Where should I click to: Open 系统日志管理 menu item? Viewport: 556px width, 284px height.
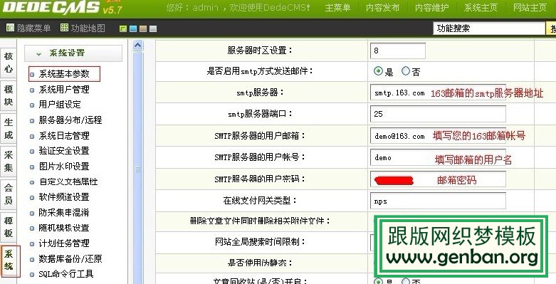coord(64,135)
